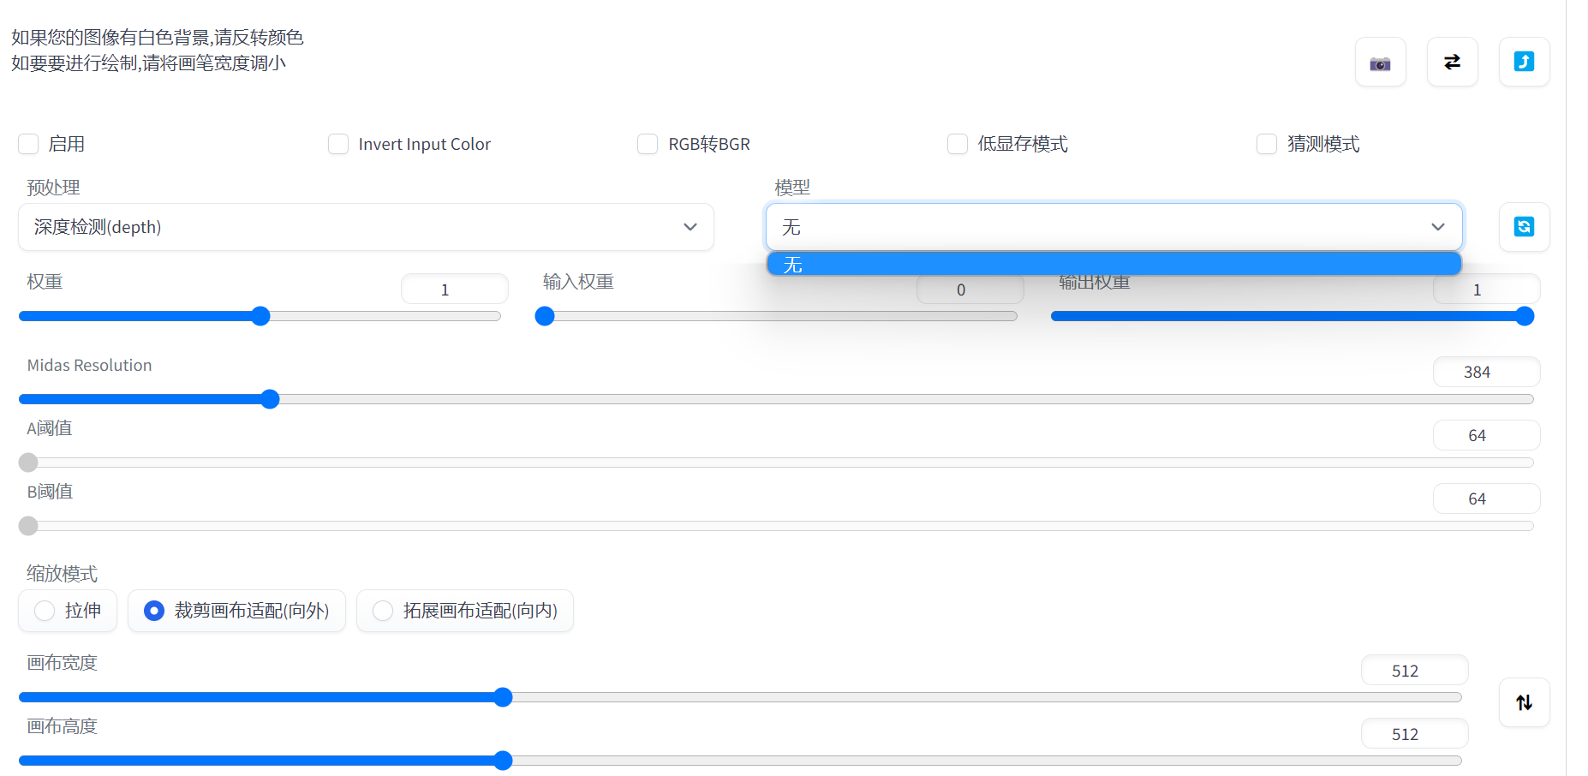Click the Midas Resolution slider handle
This screenshot has height=776, width=1588.
click(271, 399)
